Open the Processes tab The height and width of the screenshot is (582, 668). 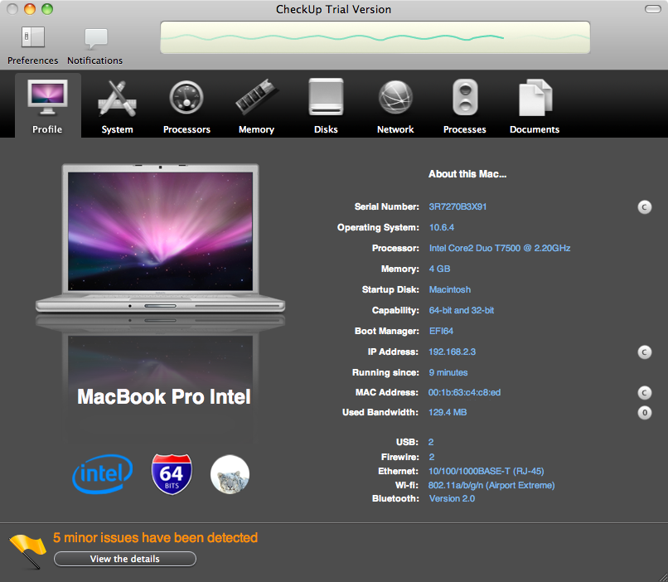(x=465, y=105)
